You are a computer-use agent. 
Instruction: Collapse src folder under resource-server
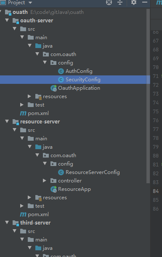point(15,130)
